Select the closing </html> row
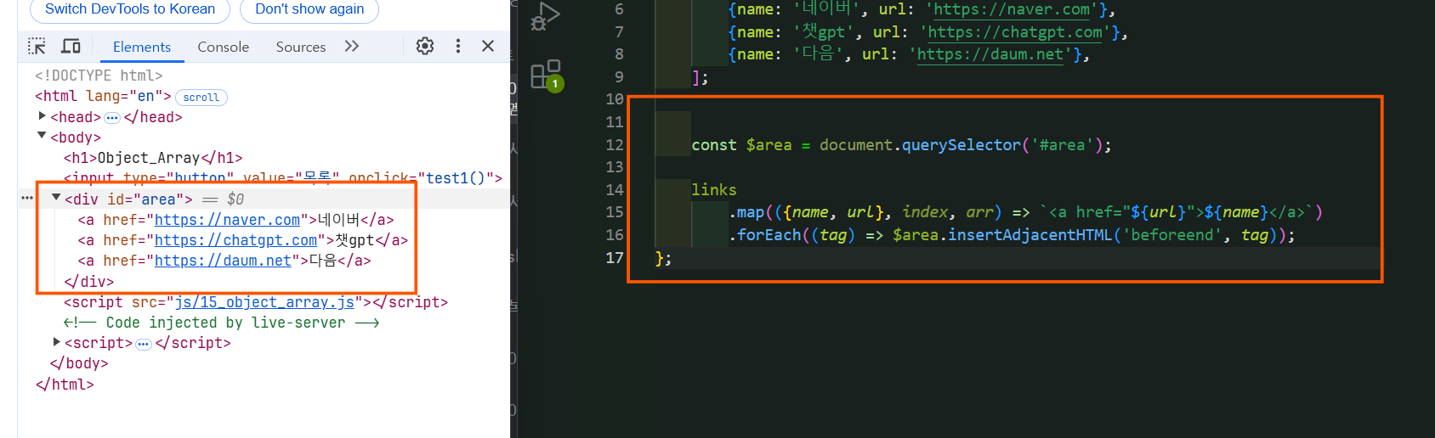Image resolution: width=1435 pixels, height=438 pixels. [65, 385]
